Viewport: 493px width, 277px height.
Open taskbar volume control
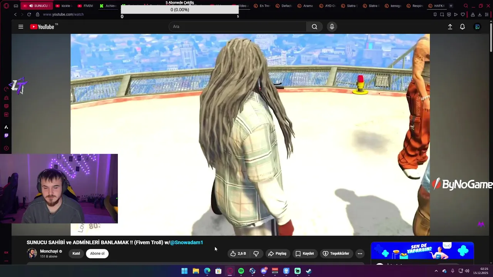pos(467,271)
